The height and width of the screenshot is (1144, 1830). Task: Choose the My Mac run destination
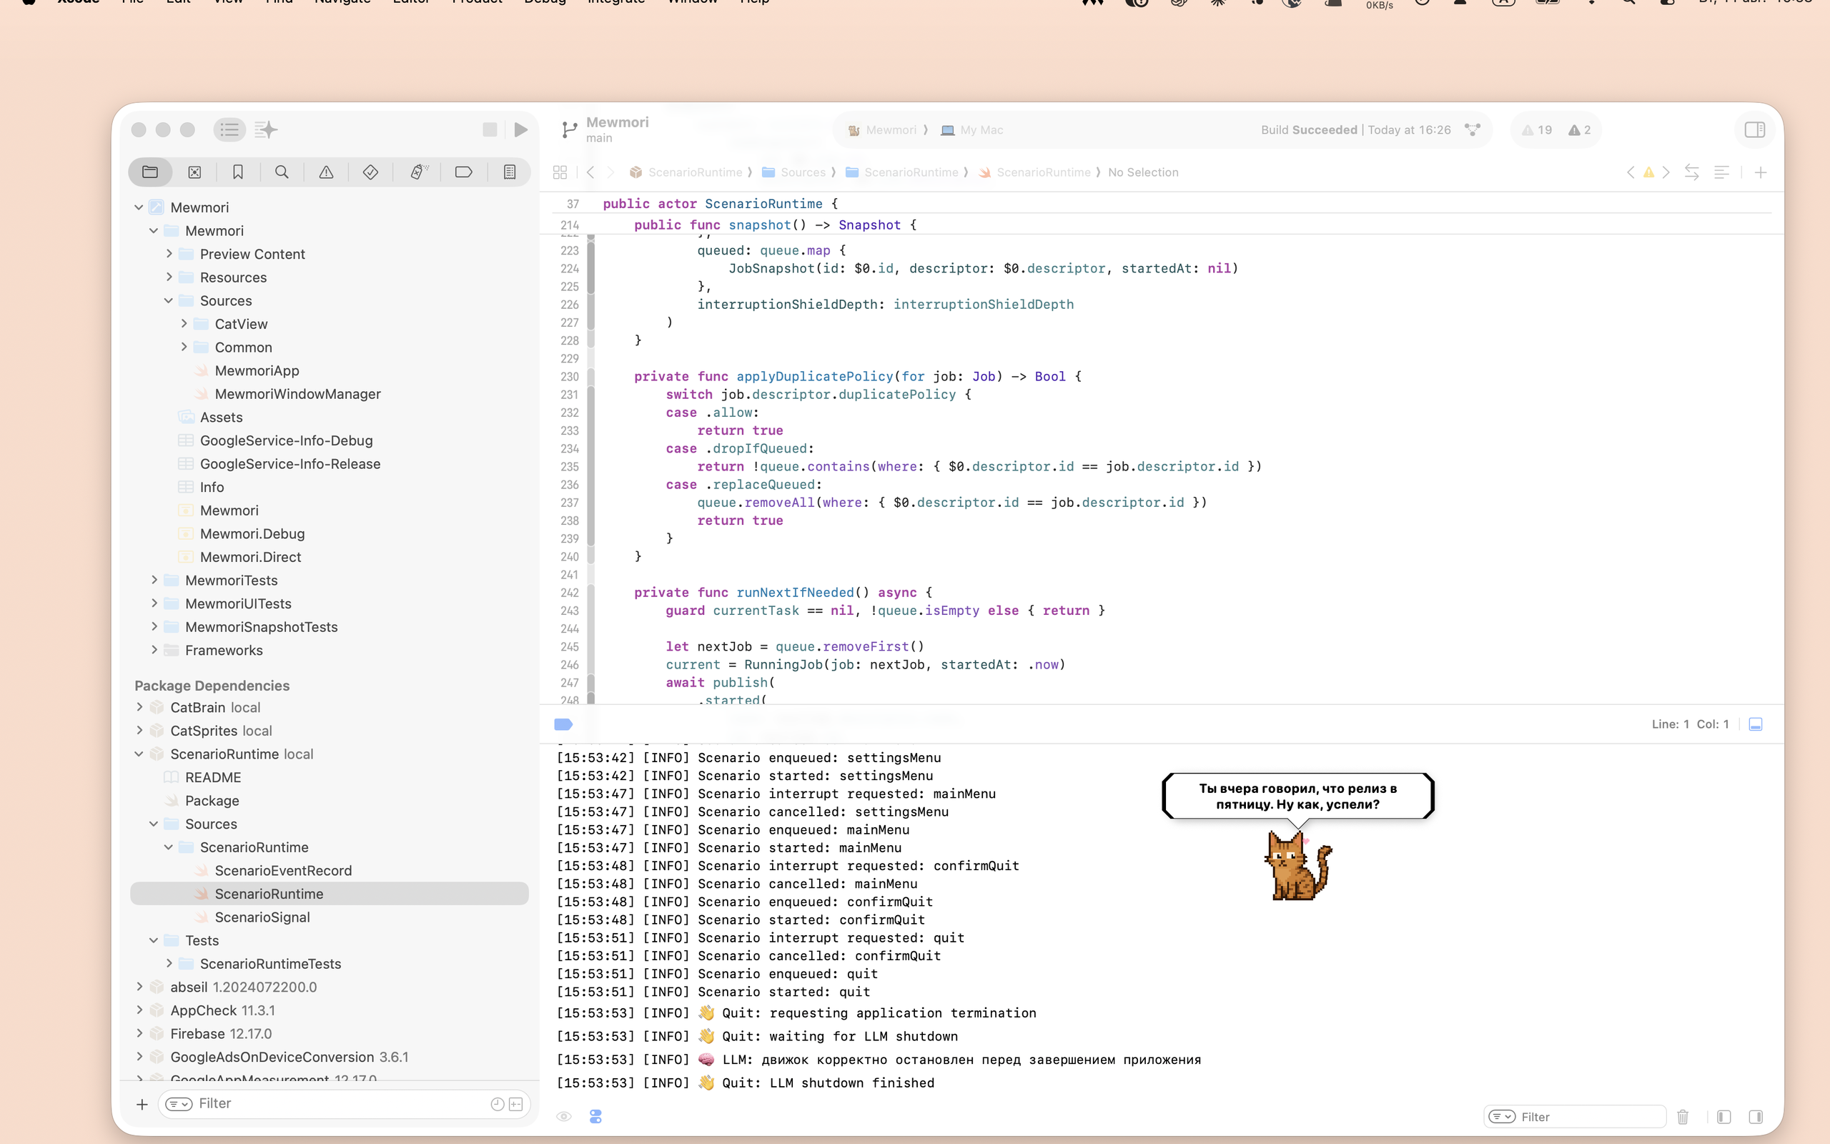point(971,130)
